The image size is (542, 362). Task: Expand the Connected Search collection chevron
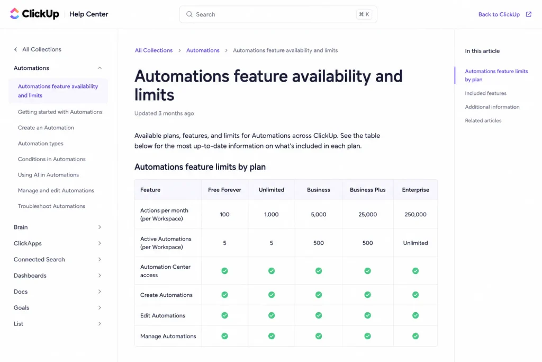pyautogui.click(x=100, y=259)
